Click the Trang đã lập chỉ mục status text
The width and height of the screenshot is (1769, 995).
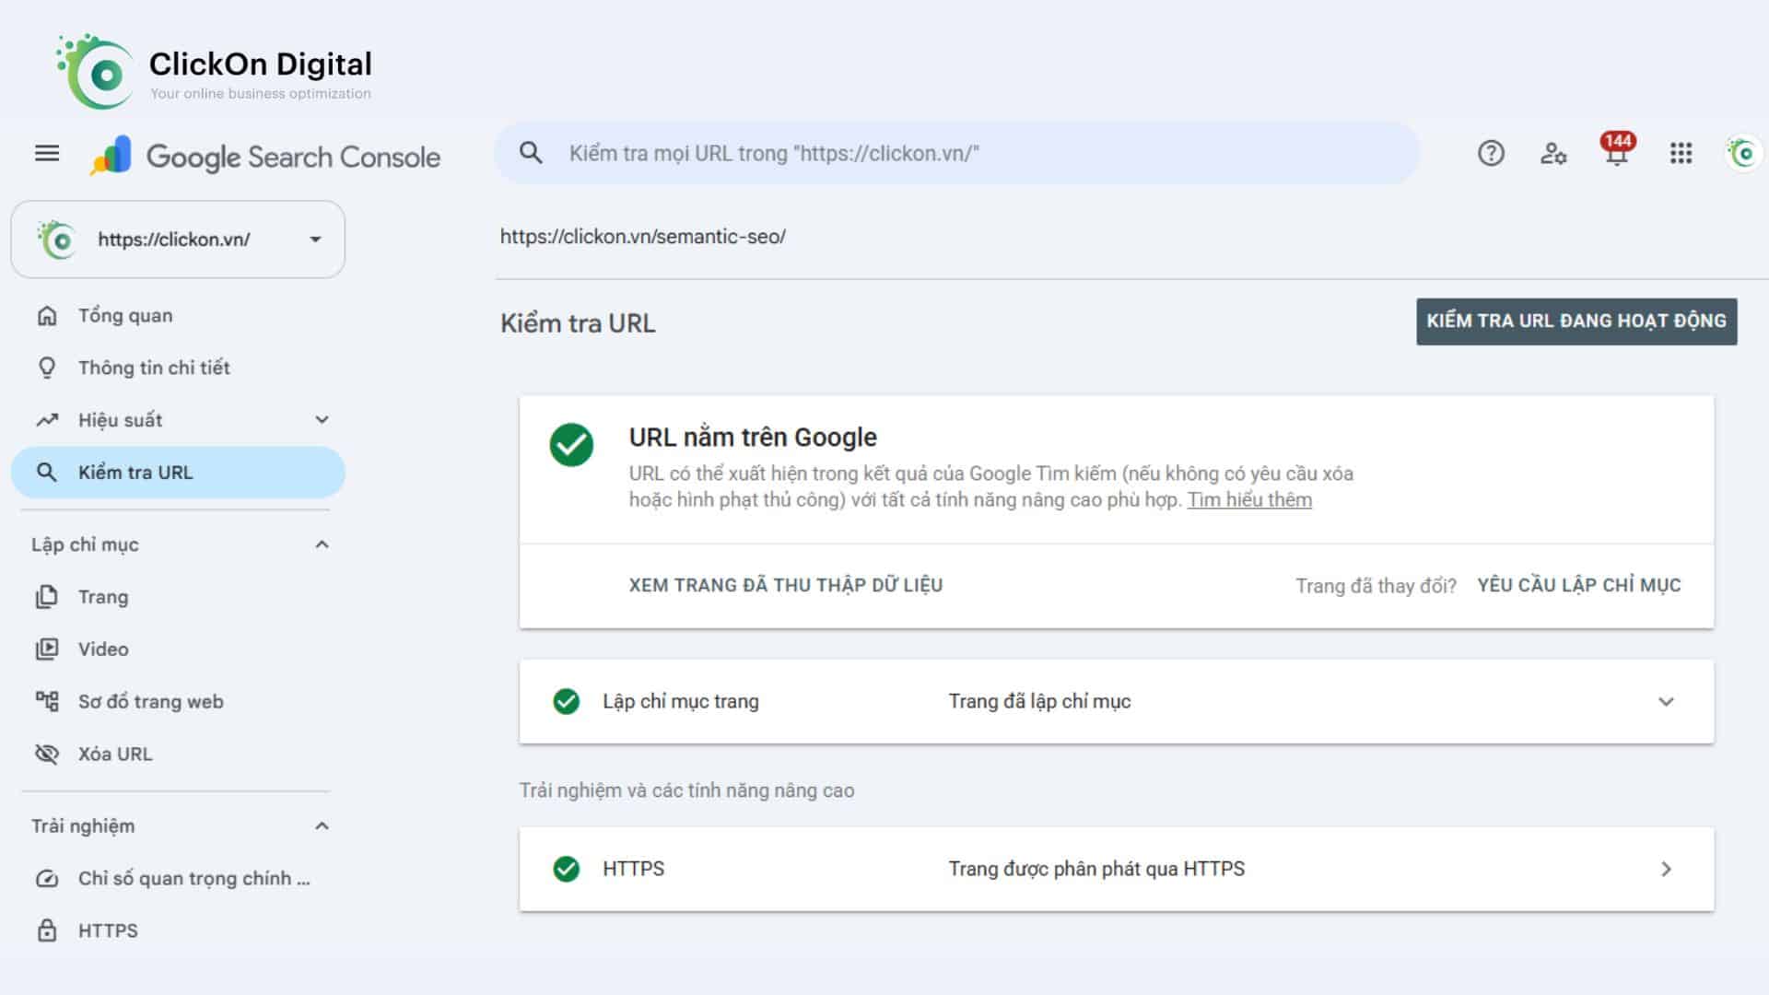click(1039, 702)
